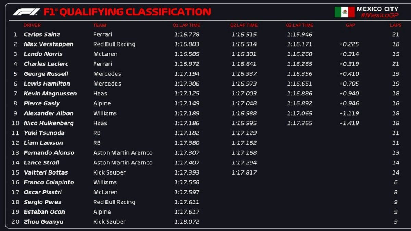The width and height of the screenshot is (411, 231).
Task: Click the TEAM column header
Action: [x=100, y=25]
